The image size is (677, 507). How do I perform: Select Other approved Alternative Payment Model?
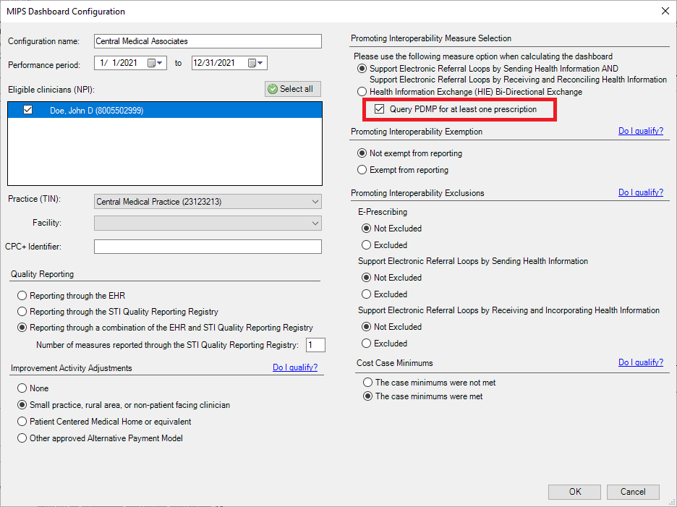pos(22,438)
